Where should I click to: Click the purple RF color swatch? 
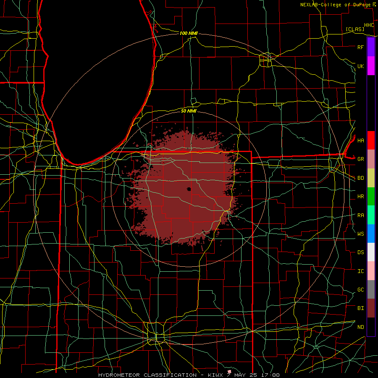371,47
